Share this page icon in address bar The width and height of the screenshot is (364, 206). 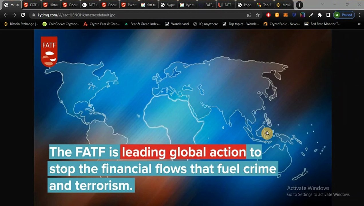tap(249, 15)
